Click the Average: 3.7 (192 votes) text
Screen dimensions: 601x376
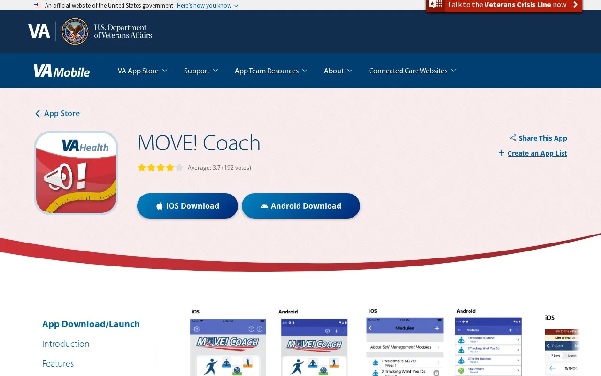(x=219, y=168)
